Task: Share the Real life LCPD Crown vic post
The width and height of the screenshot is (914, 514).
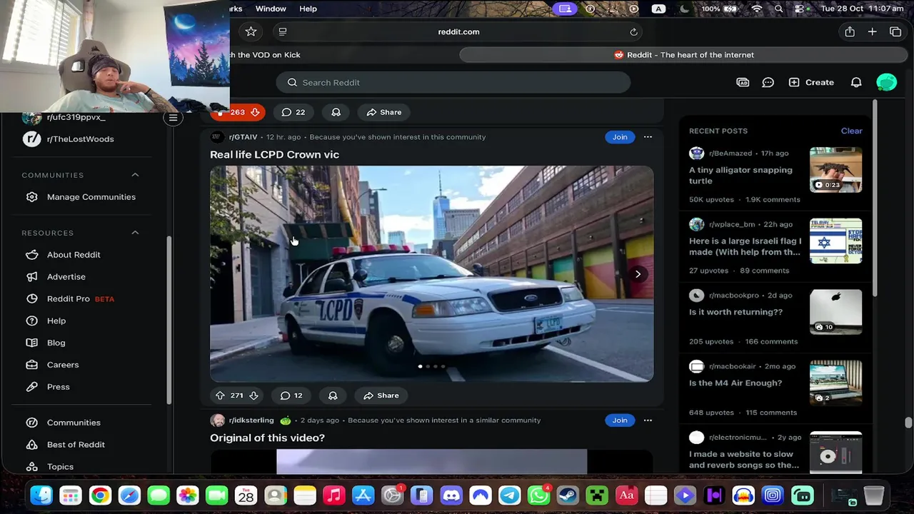Action: (381, 395)
